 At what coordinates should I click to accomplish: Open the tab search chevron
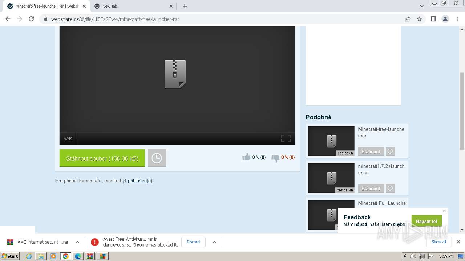coord(422,6)
